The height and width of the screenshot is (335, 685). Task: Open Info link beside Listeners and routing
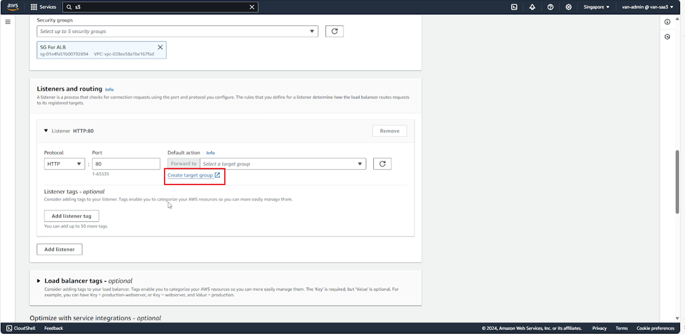click(x=109, y=89)
